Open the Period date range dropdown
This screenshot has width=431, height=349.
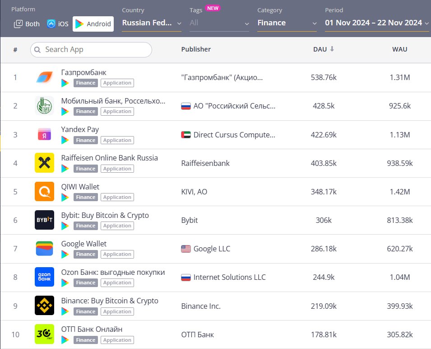tap(377, 23)
